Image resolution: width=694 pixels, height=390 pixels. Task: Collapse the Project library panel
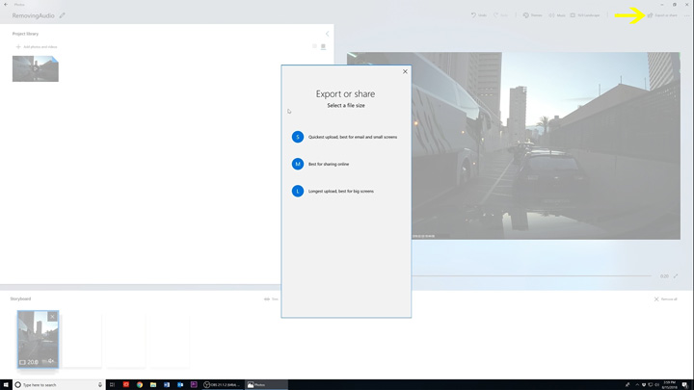click(x=327, y=34)
